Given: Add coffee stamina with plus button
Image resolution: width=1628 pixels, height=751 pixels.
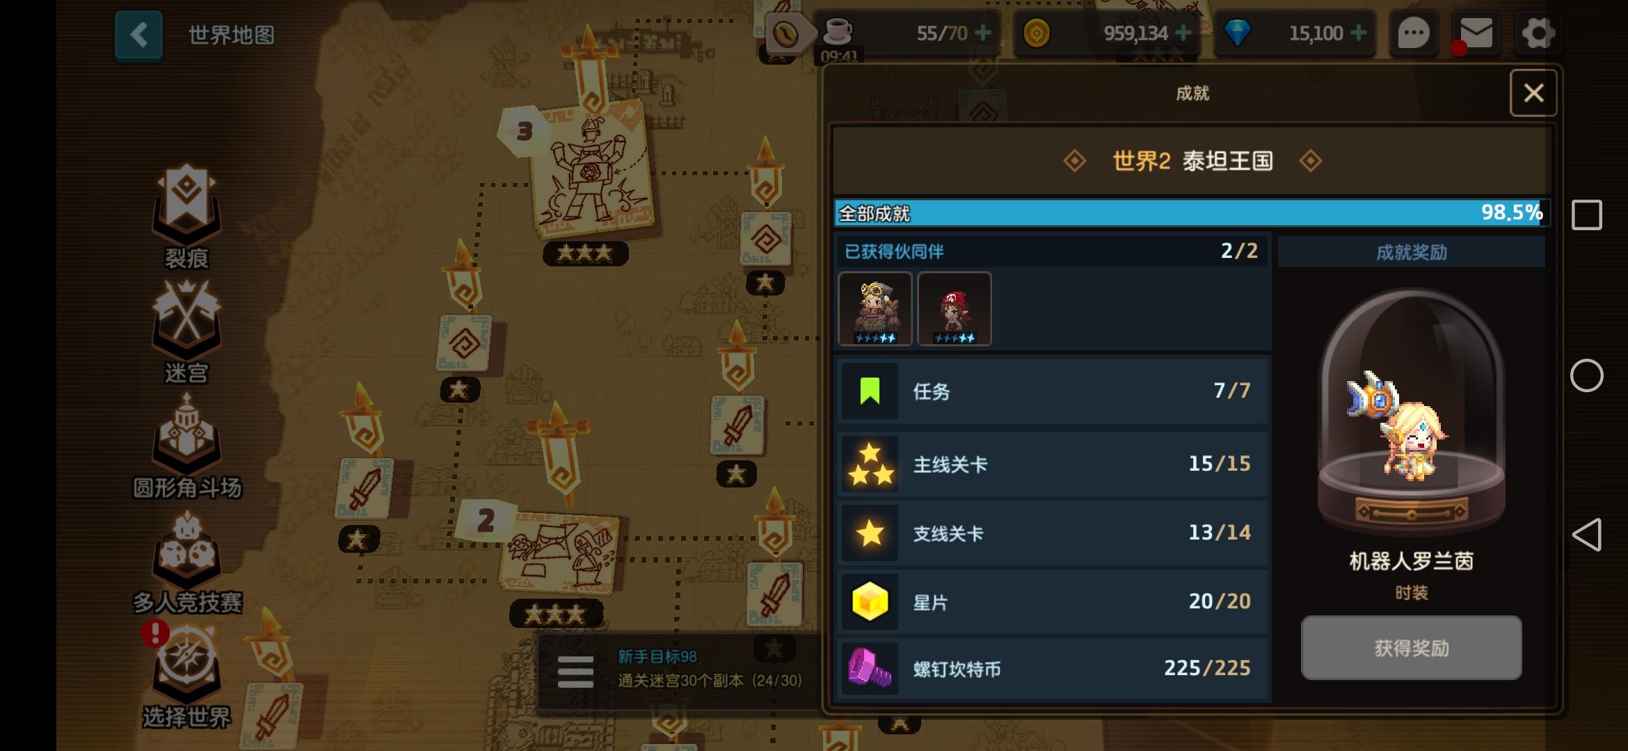Looking at the screenshot, I should click(x=983, y=33).
